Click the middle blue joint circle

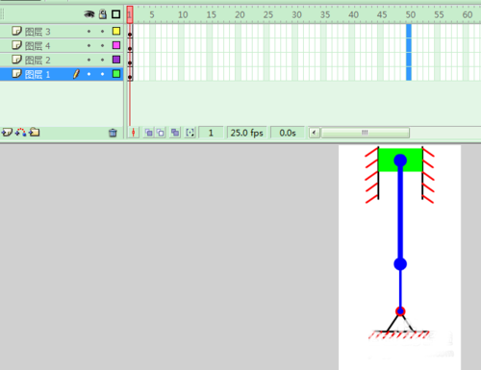400,264
